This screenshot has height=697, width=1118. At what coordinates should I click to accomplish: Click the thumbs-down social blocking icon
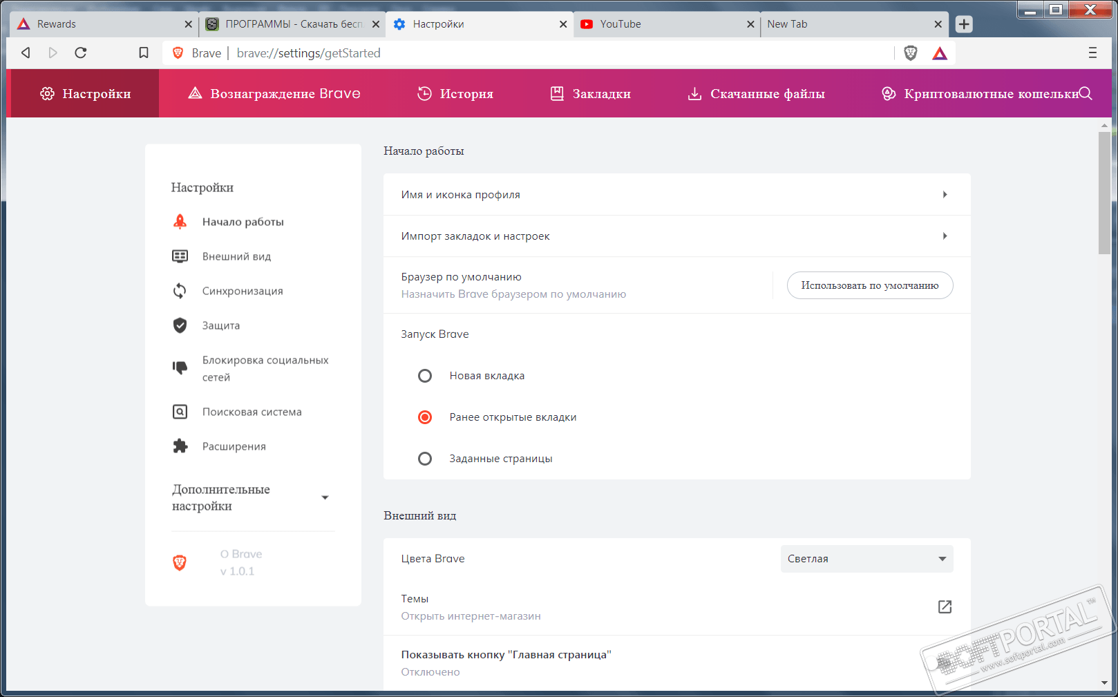point(180,368)
